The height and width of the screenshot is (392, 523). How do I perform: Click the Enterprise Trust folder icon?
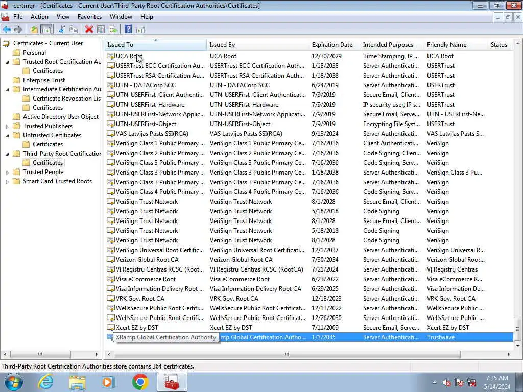pyautogui.click(x=16, y=80)
